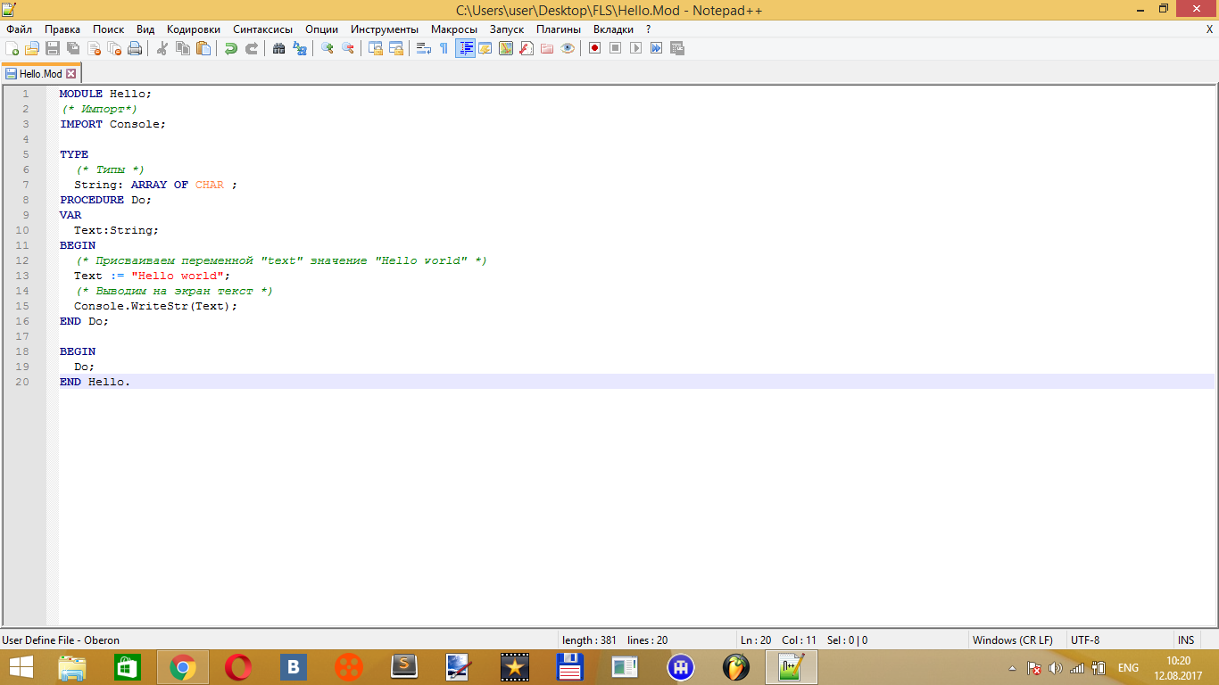This screenshot has height=685, width=1219.
Task: Toggle INS insert mode in status bar
Action: pyautogui.click(x=1185, y=640)
